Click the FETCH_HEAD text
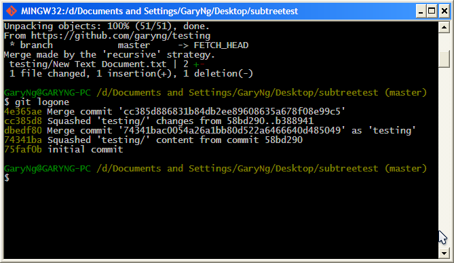This screenshot has width=454, height=263. click(x=221, y=45)
